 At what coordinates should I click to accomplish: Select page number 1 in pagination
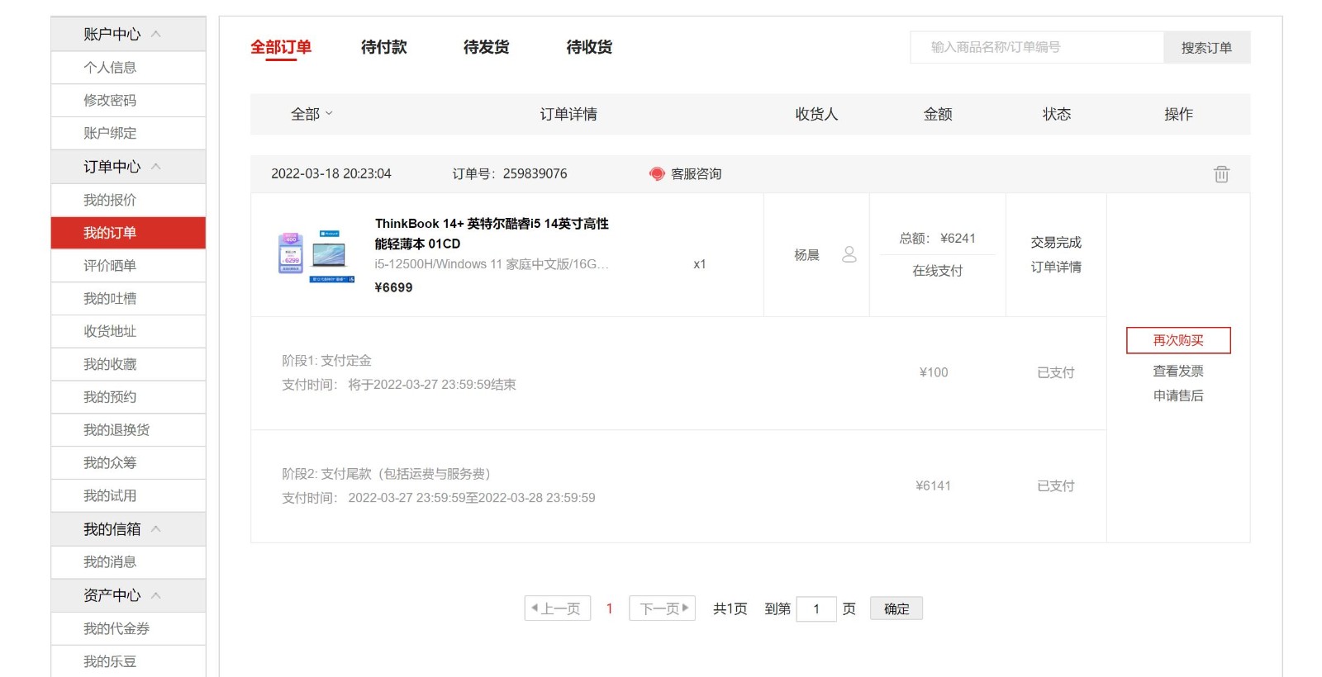[x=610, y=608]
